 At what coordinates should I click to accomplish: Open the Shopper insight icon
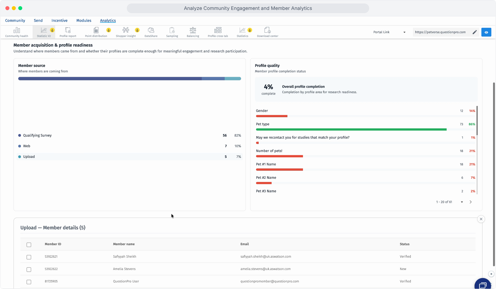coord(126,32)
